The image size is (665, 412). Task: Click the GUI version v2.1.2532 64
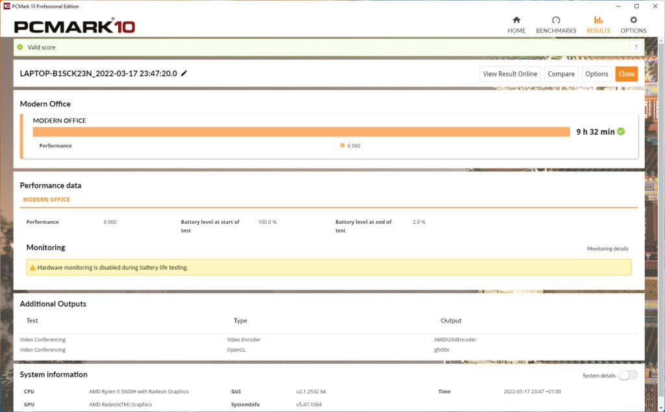(x=311, y=391)
